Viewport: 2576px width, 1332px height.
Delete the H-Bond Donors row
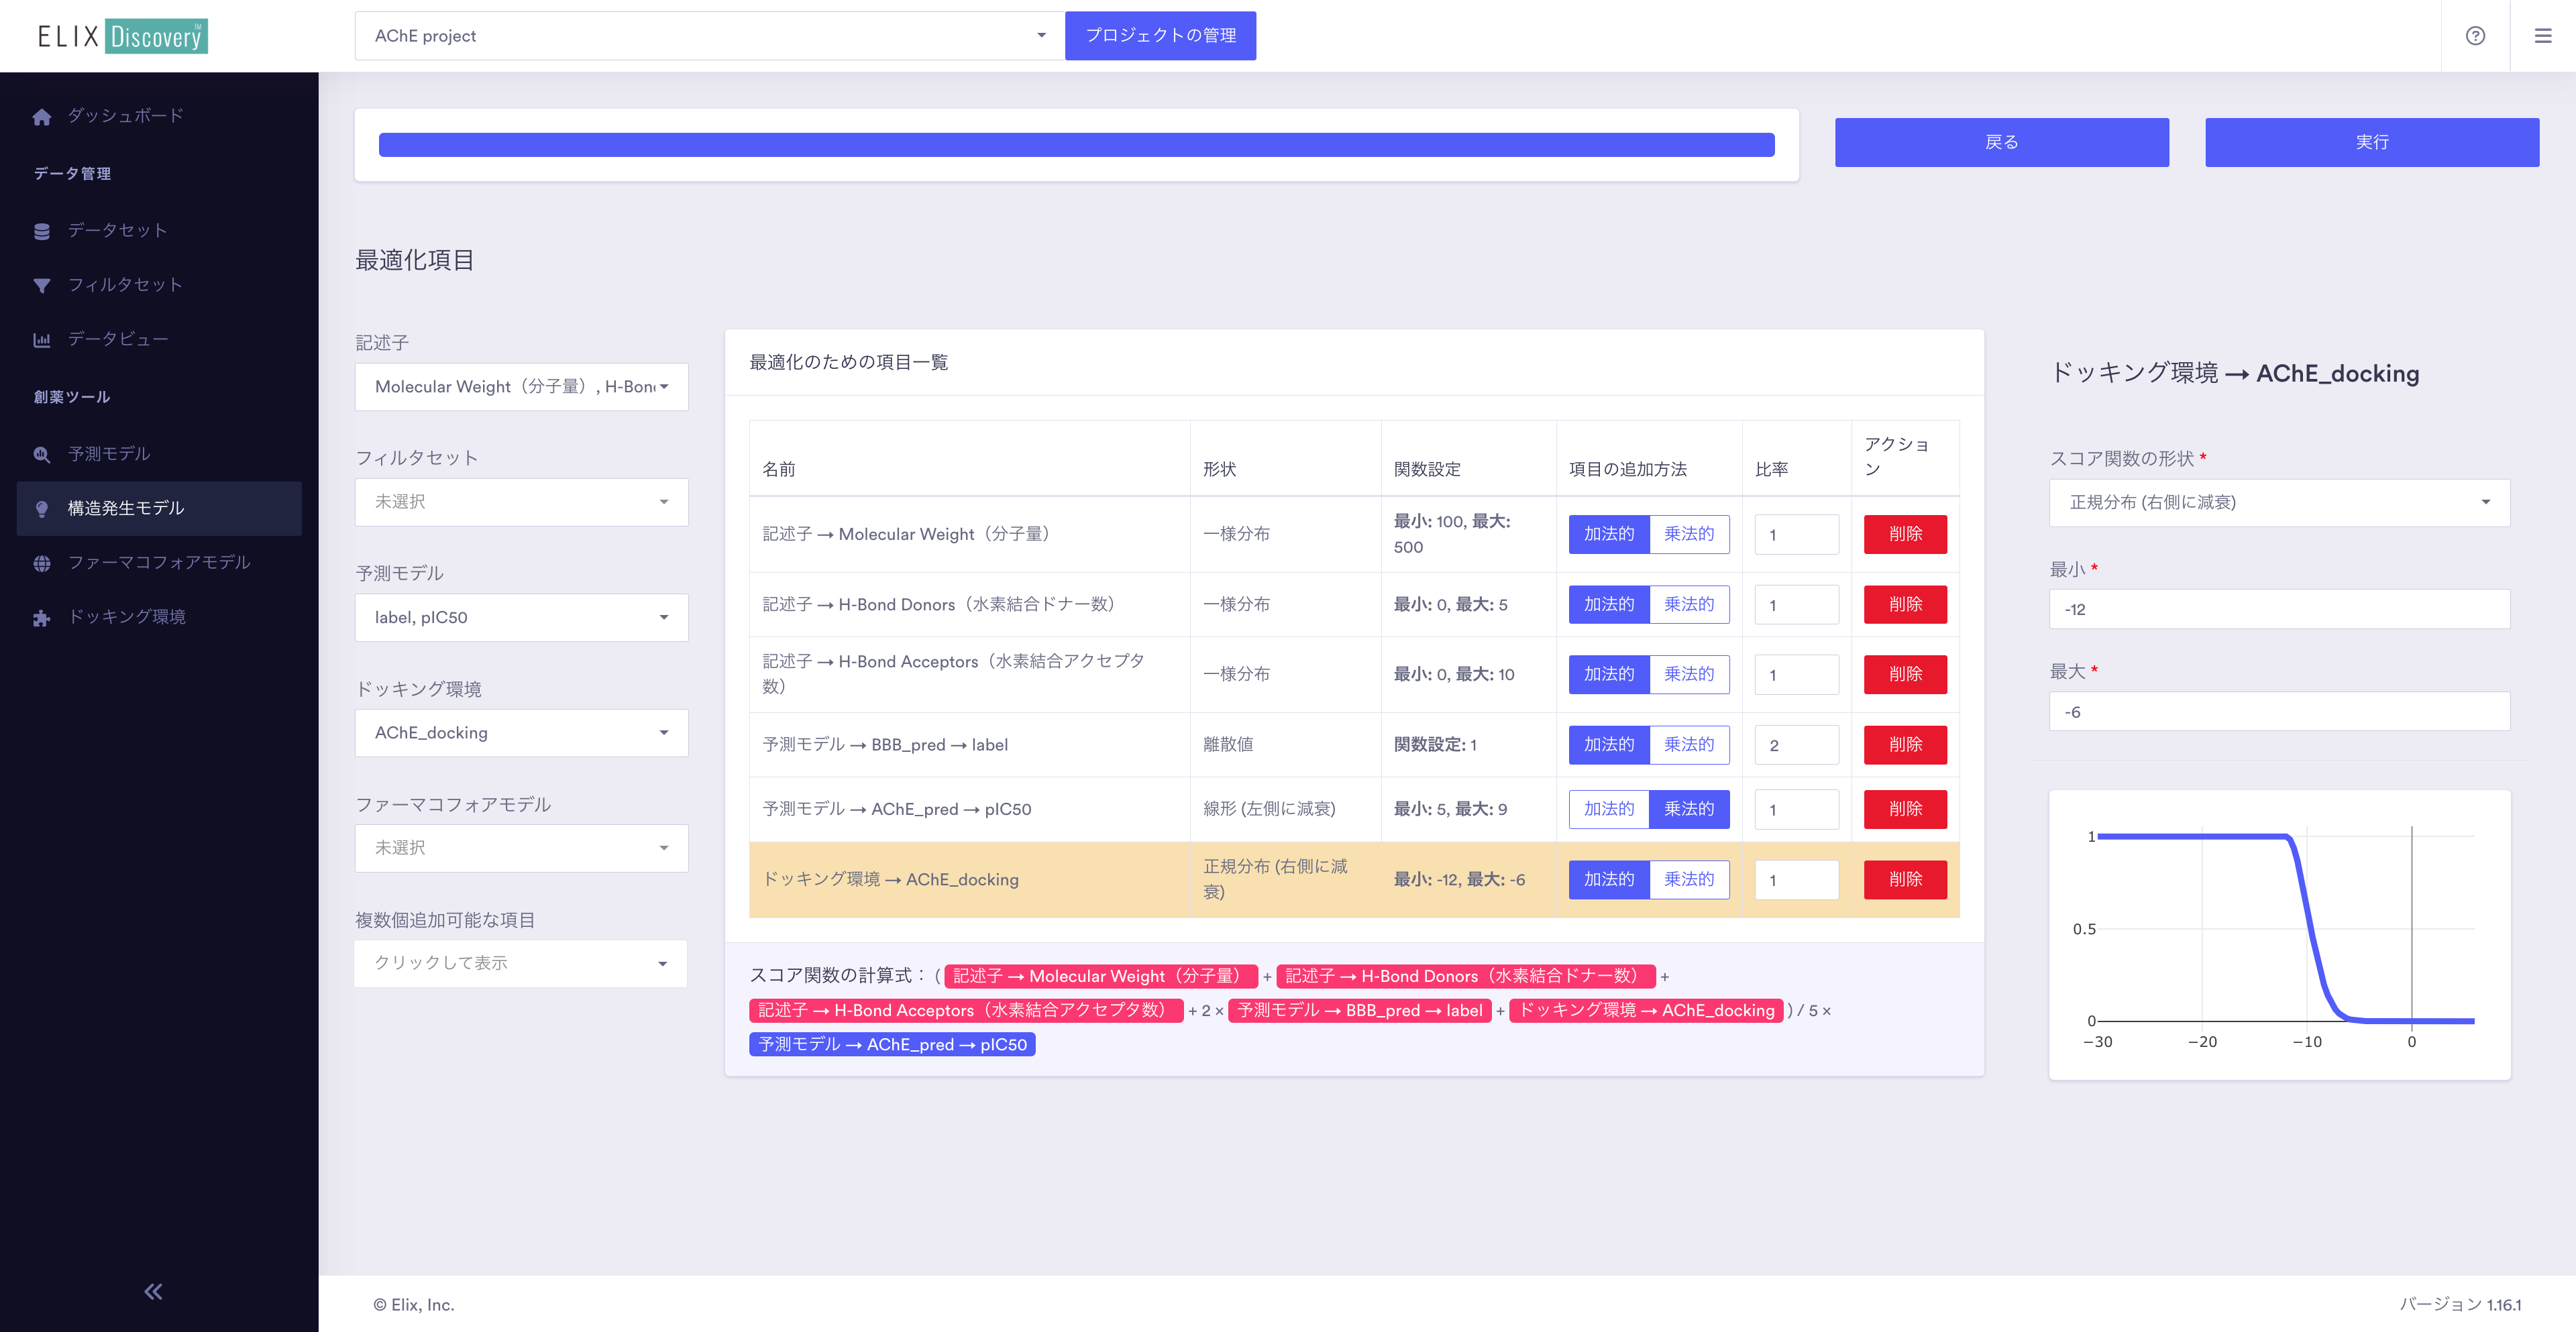pos(1905,605)
